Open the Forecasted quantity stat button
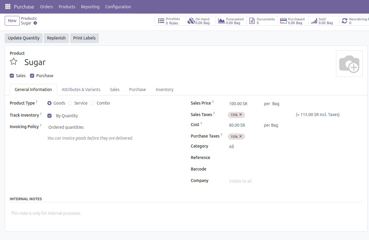The image size is (369, 240). point(231,21)
